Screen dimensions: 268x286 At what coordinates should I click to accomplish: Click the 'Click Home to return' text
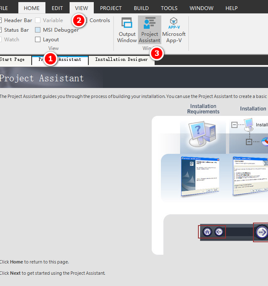[34, 262]
